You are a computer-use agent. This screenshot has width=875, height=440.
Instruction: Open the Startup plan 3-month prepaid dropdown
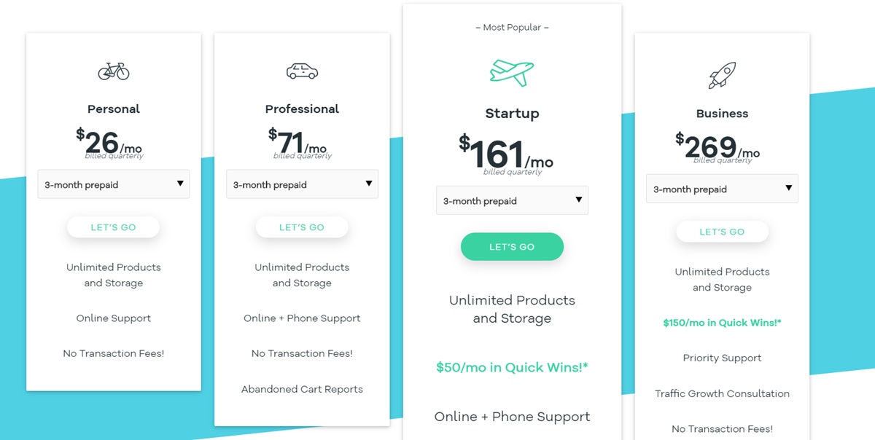point(512,200)
